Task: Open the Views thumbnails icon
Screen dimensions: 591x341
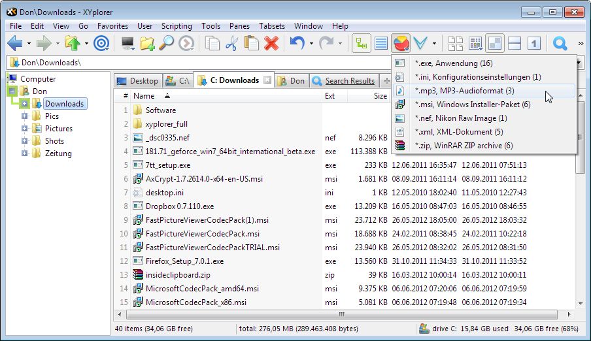Action: 456,43
